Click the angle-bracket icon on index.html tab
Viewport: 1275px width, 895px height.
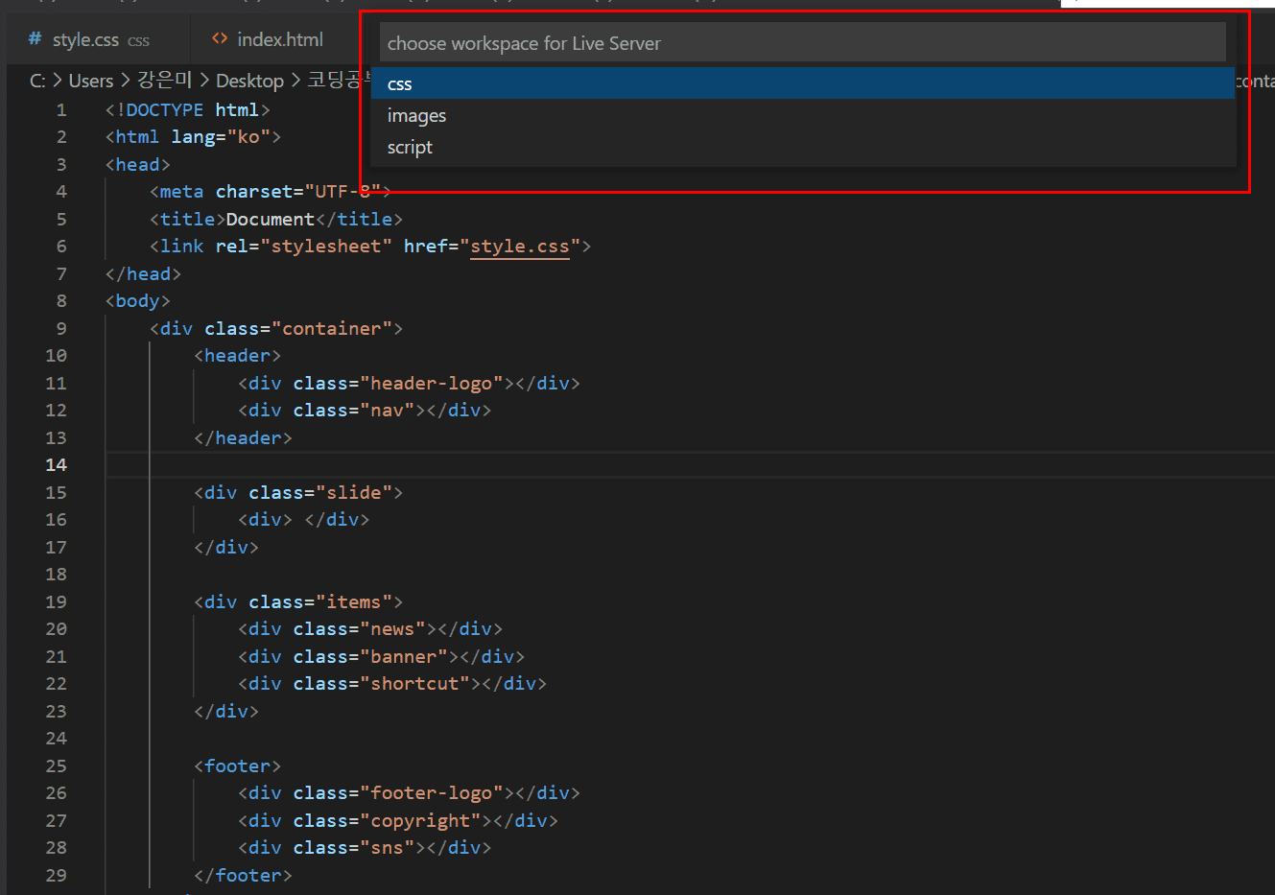coord(220,38)
